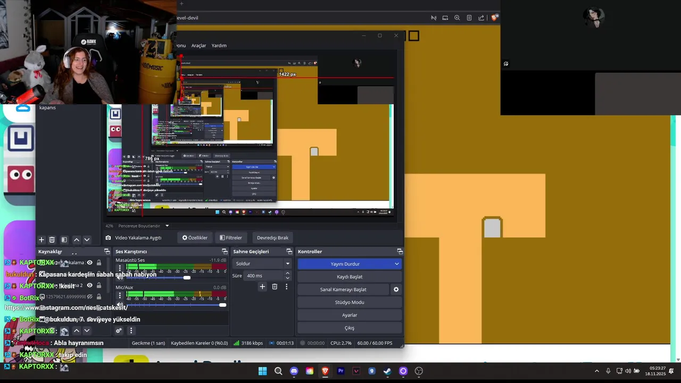The height and width of the screenshot is (383, 681).
Task: Move source up arrow at bottom of Kaynaklar
Action: tap(77, 331)
